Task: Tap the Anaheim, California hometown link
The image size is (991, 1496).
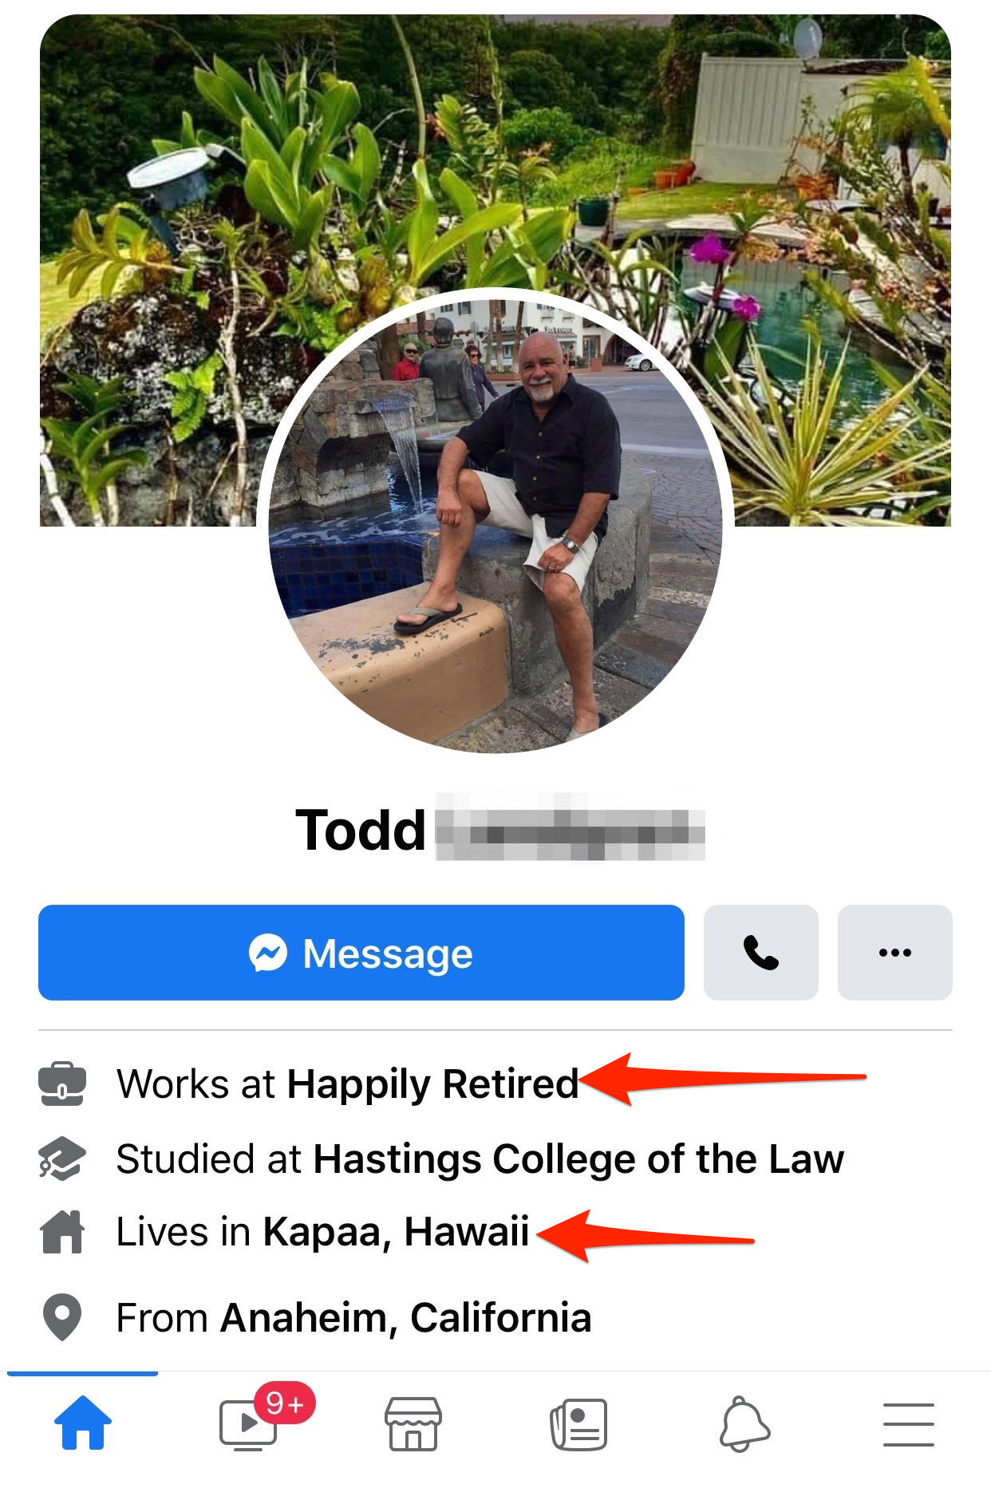Action: pyautogui.click(x=405, y=1317)
